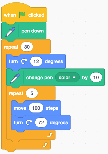Click clockwise arrow on turn 72 degrees block
Image resolution: width=108 pixels, height=154 pixels.
point(29,123)
